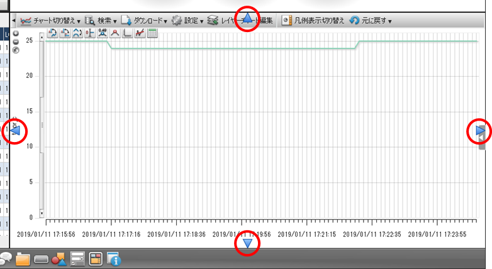Screen dimensions: 492x269
Task: Zoom out with the minus circle button
Action: 16,41
